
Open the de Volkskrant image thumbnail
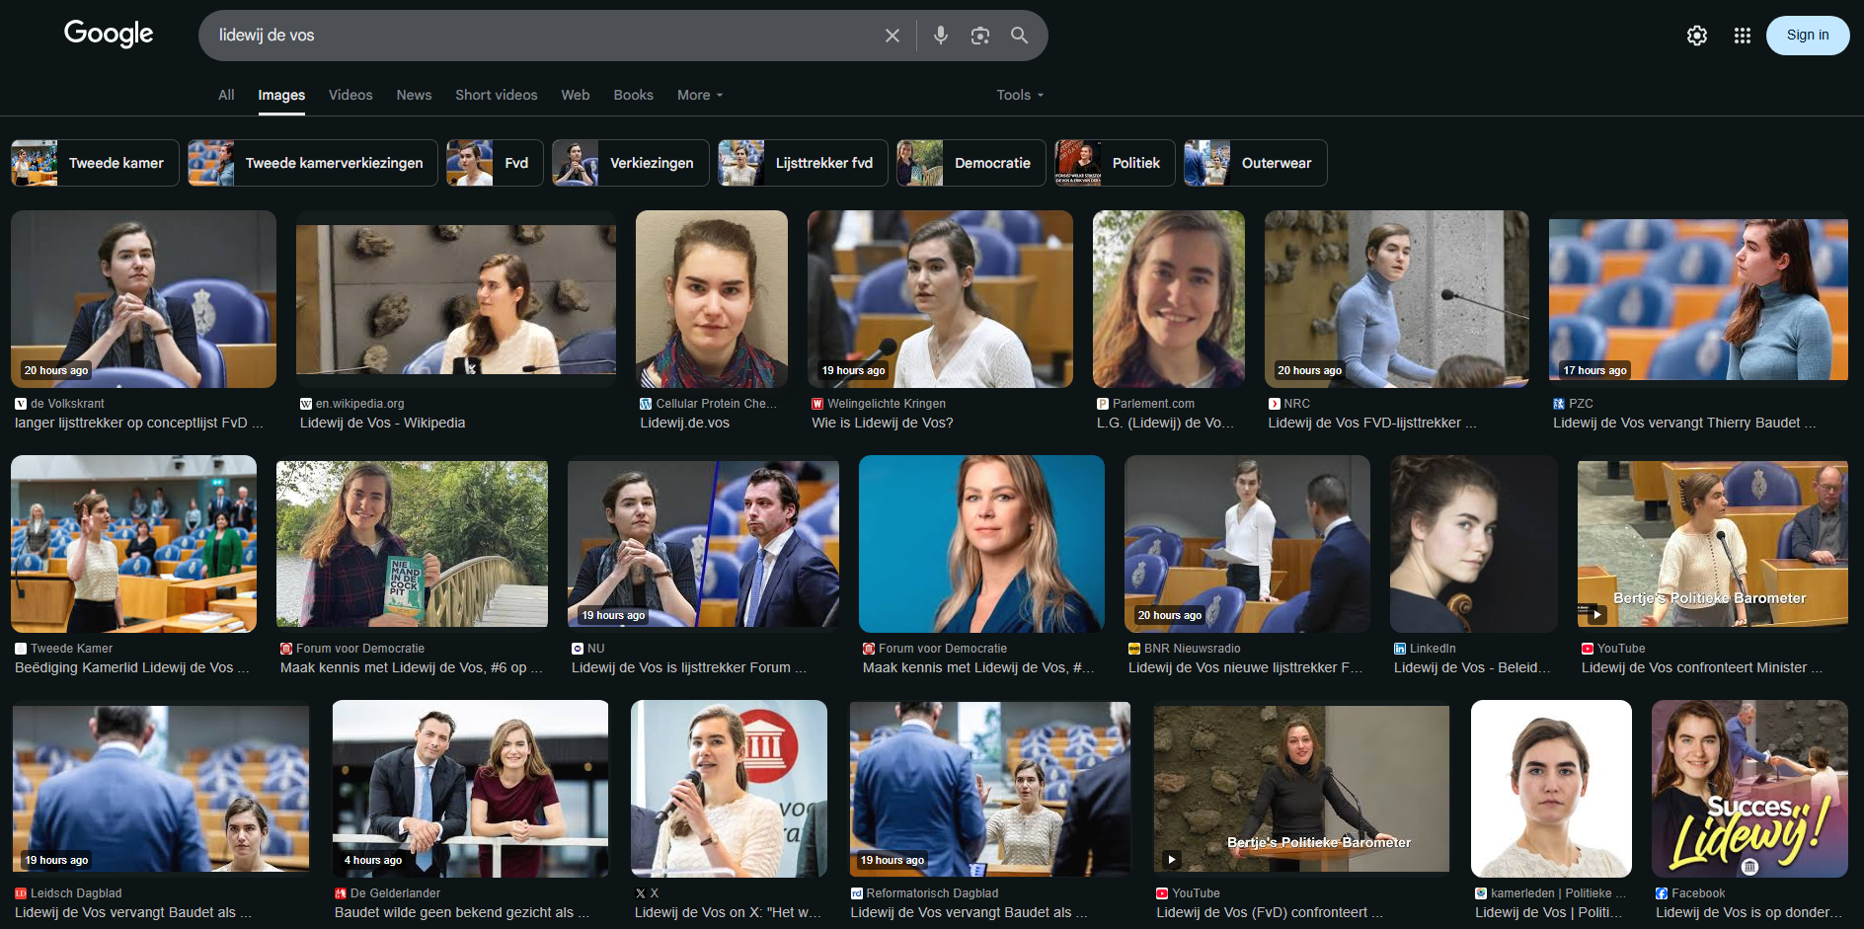143,299
